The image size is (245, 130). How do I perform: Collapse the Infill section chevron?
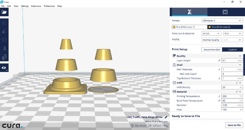click(240, 83)
